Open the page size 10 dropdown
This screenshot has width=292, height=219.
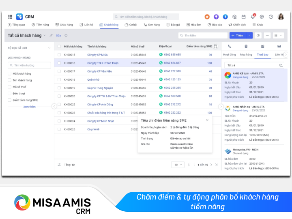178,165
